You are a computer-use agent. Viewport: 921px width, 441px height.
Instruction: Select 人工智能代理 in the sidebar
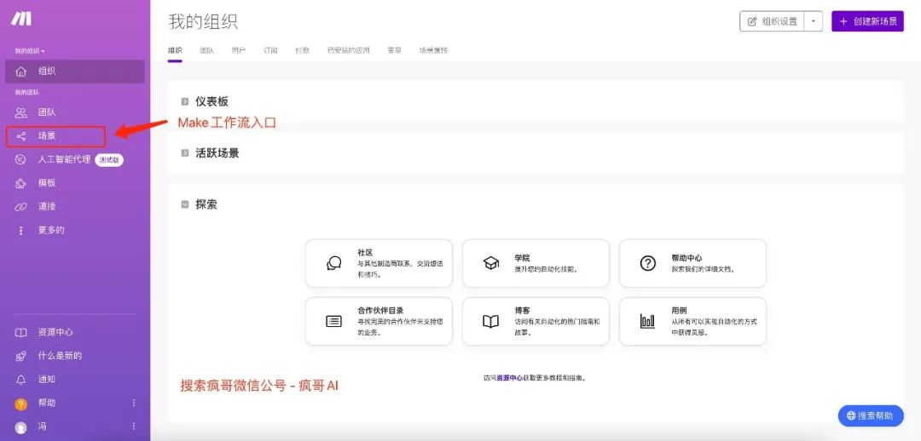74,159
